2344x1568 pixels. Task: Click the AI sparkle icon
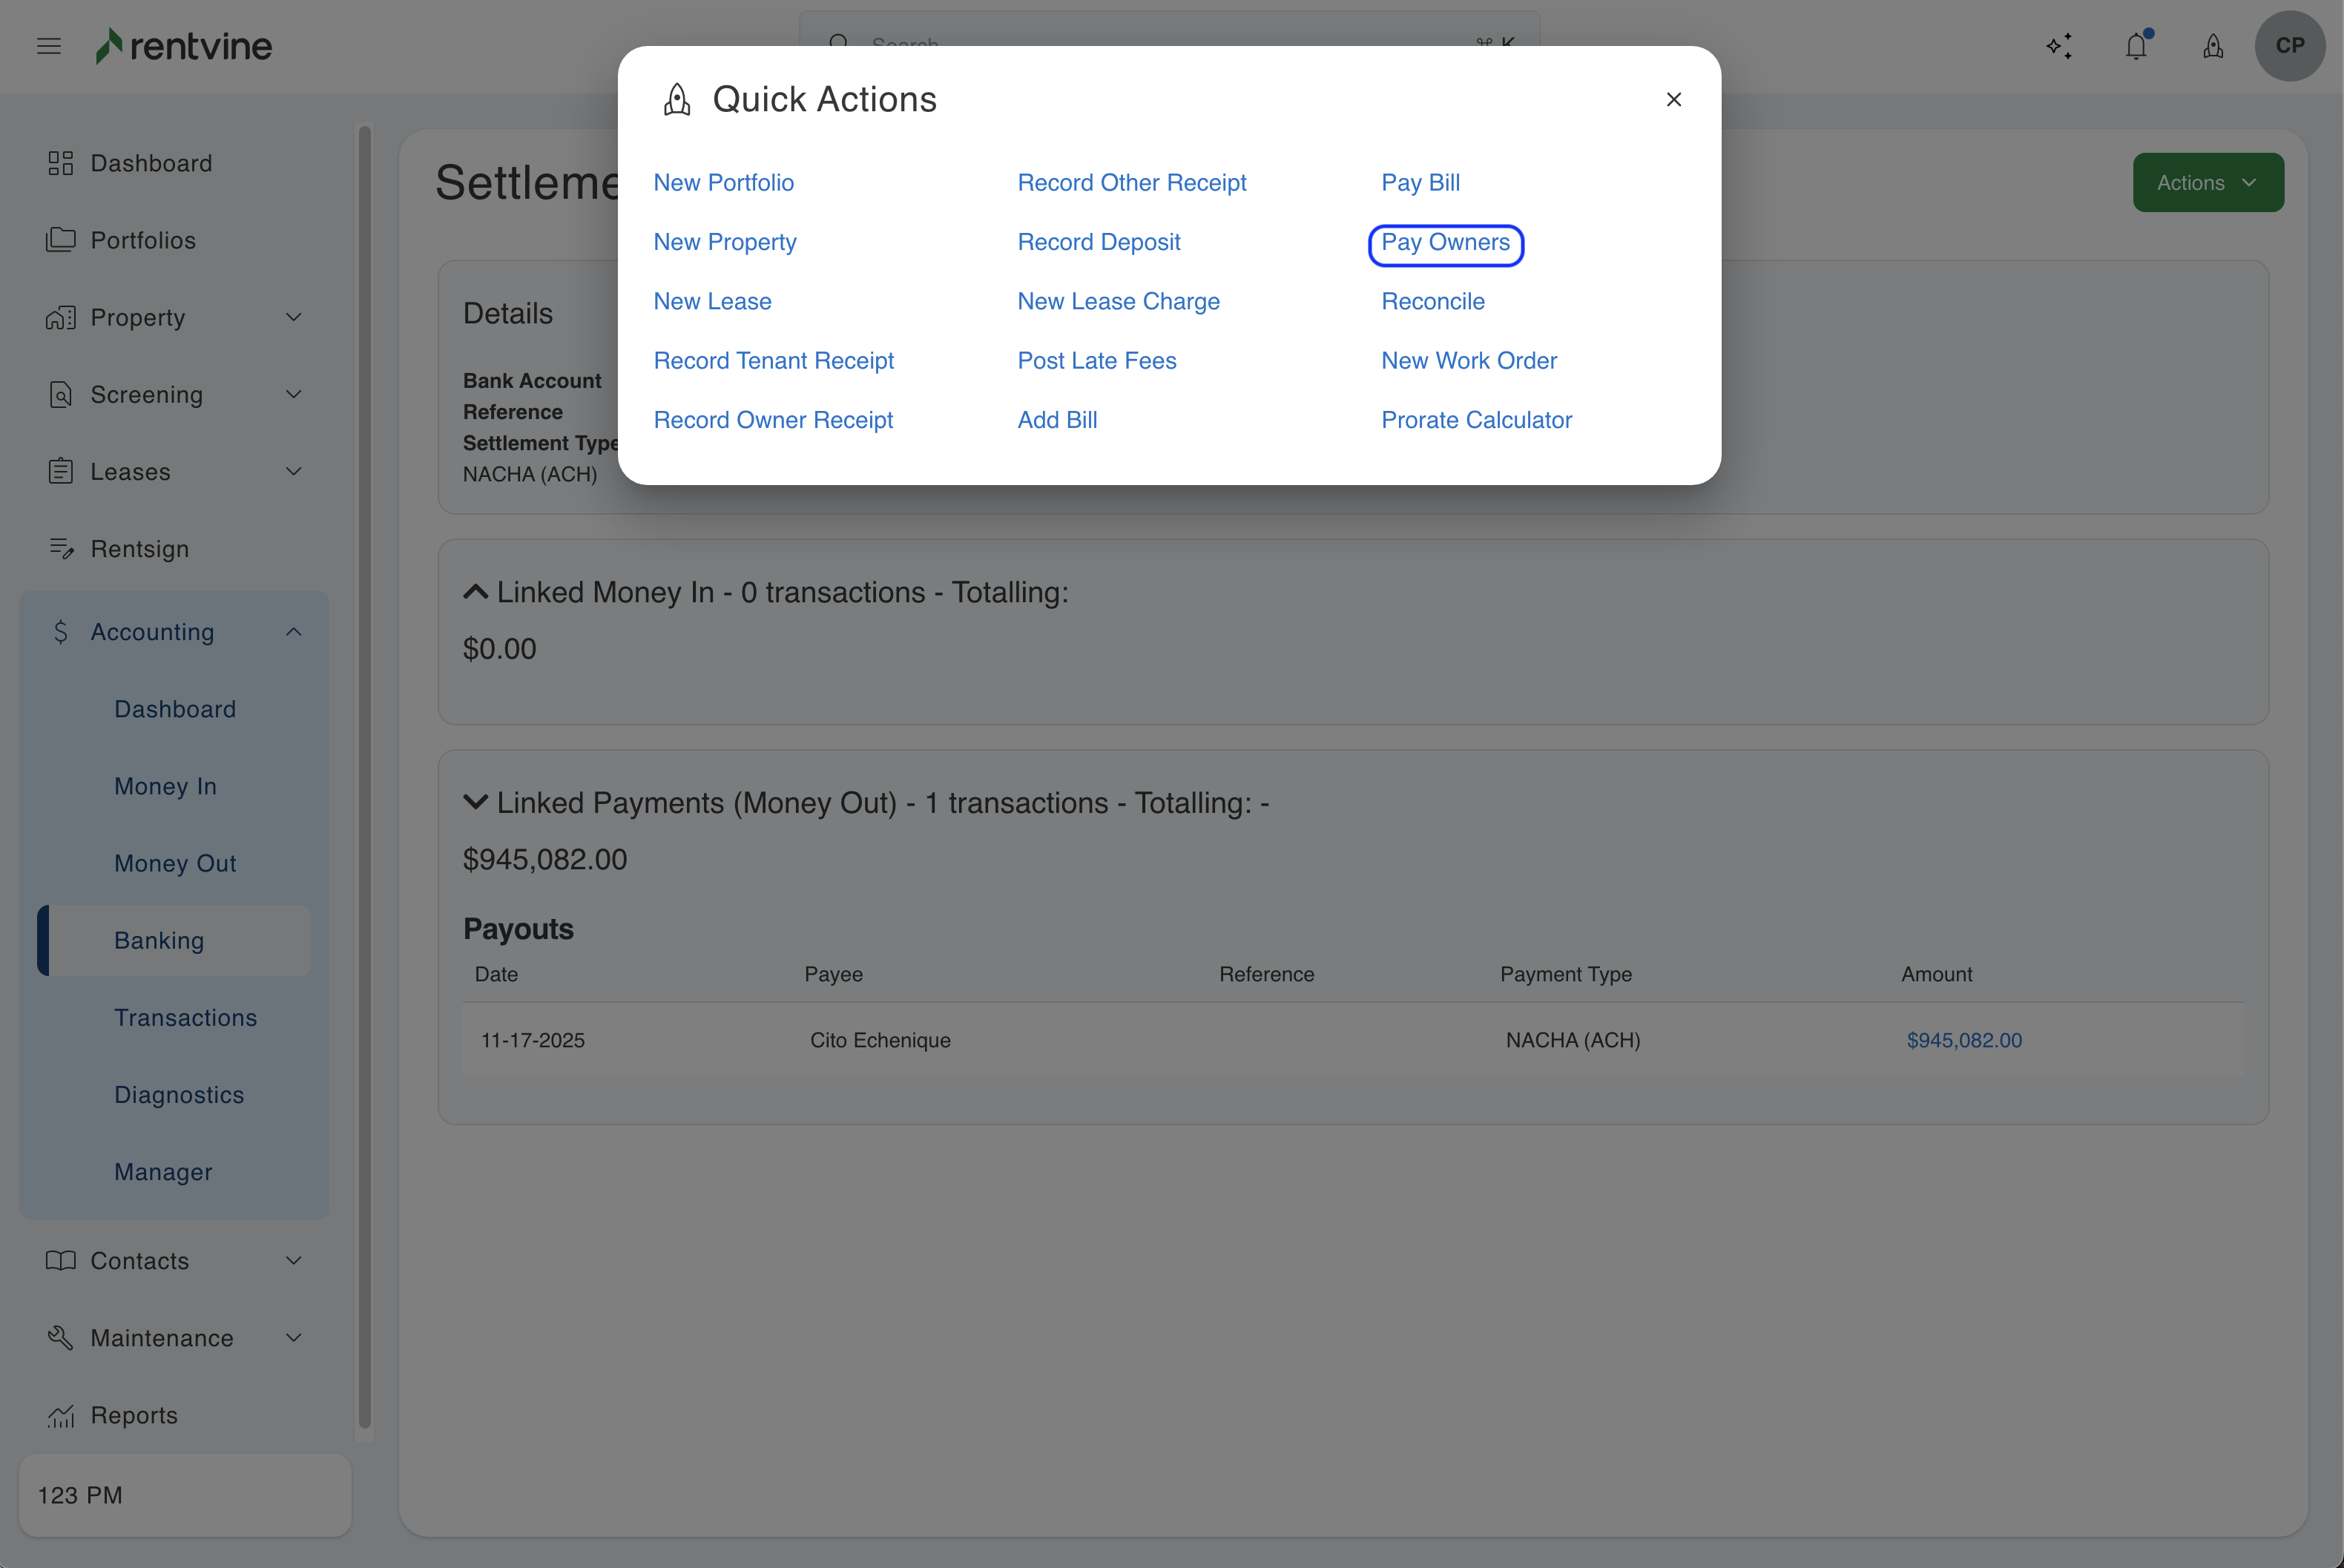(2059, 46)
